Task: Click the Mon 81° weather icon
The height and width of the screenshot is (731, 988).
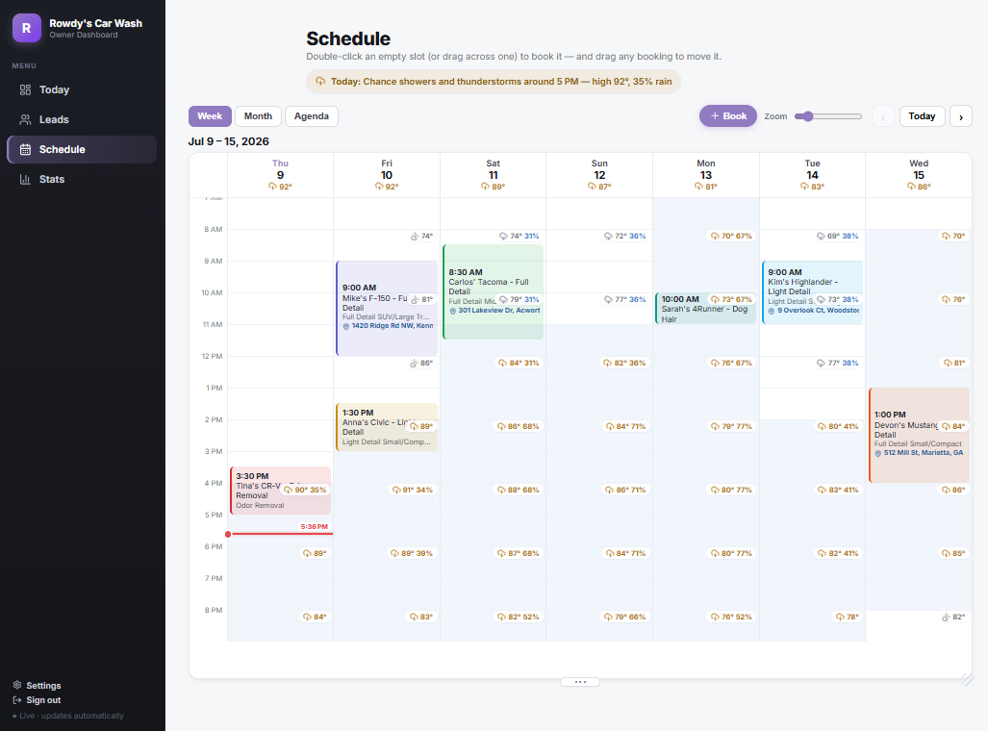Action: (698, 187)
